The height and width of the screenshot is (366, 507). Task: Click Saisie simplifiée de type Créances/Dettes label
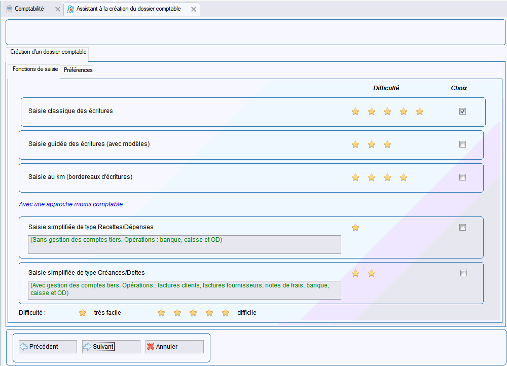(x=87, y=273)
